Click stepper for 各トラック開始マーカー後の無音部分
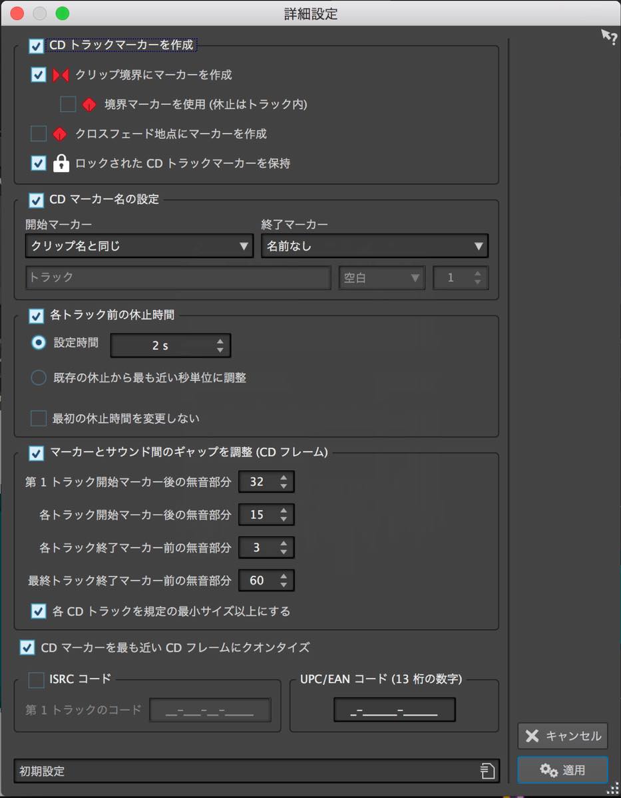Image resolution: width=621 pixels, height=798 pixels. pos(266,515)
